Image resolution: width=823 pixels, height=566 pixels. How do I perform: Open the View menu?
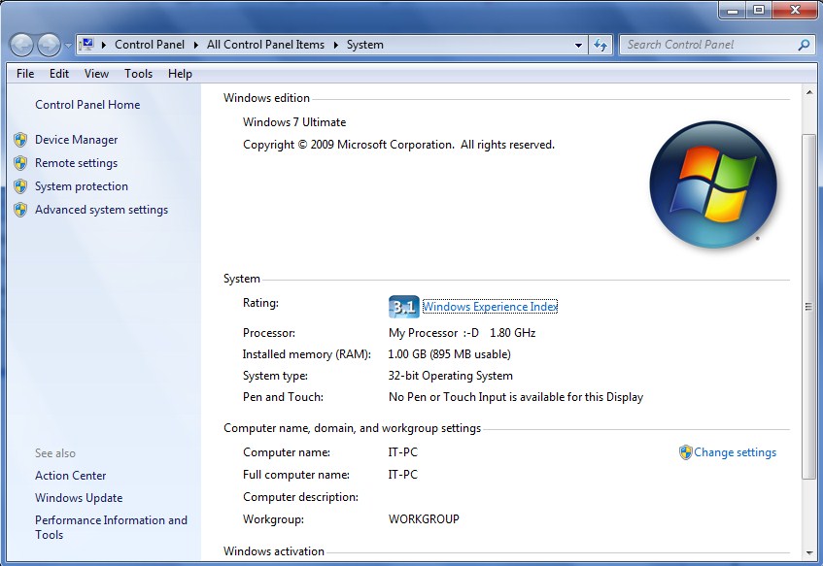(x=96, y=74)
